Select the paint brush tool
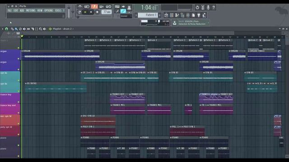Image resolution: width=289 pixels, height=162 pixels. [16, 29]
